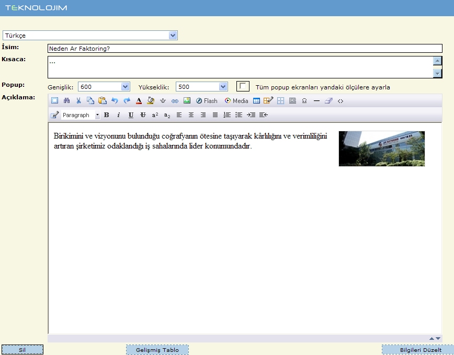This screenshot has height=355, width=454.
Task: Open the Yükseklik 500 dropdown
Action: (202, 86)
